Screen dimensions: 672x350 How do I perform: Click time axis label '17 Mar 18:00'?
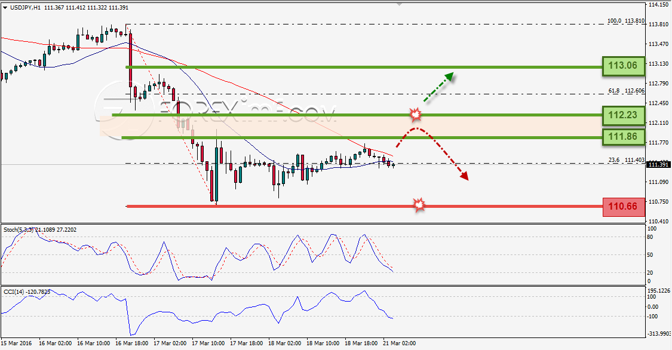click(247, 343)
